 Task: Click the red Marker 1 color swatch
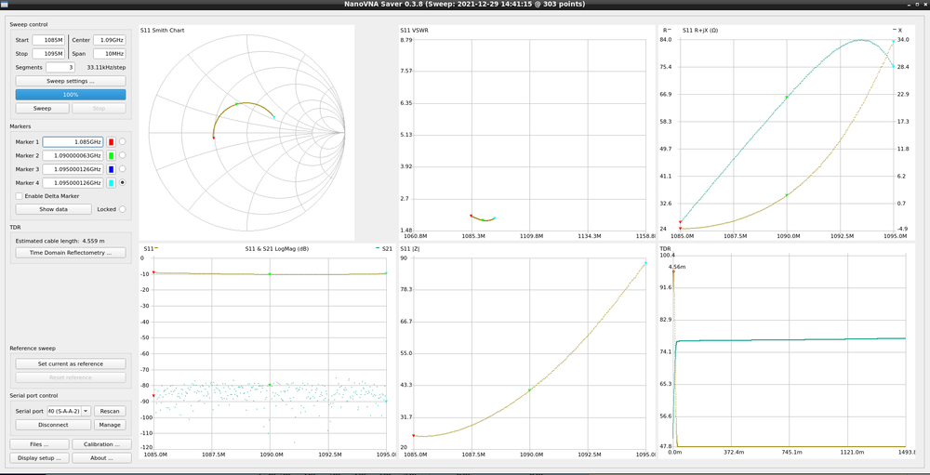pos(112,141)
